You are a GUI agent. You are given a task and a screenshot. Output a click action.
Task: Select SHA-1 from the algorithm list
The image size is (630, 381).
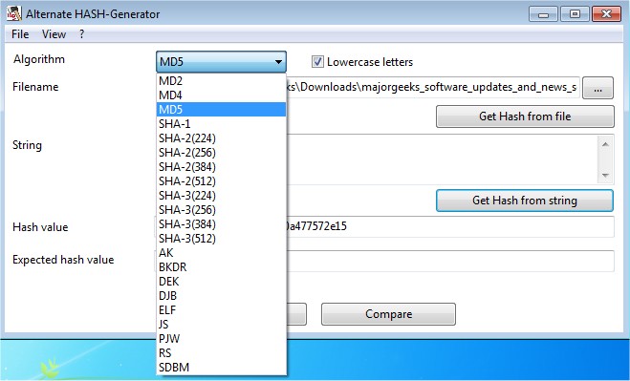click(221, 123)
